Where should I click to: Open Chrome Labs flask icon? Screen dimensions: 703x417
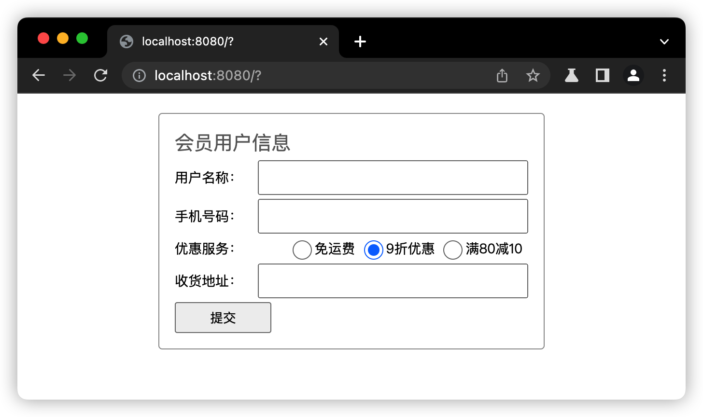tap(571, 75)
